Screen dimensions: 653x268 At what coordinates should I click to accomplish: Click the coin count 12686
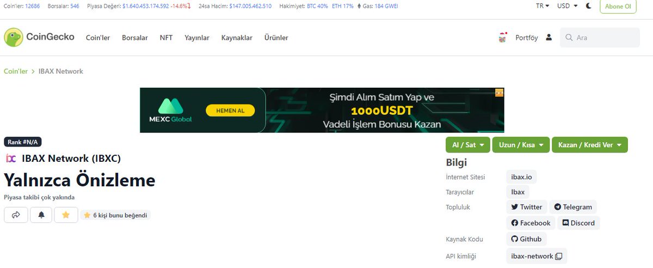coord(33,6)
